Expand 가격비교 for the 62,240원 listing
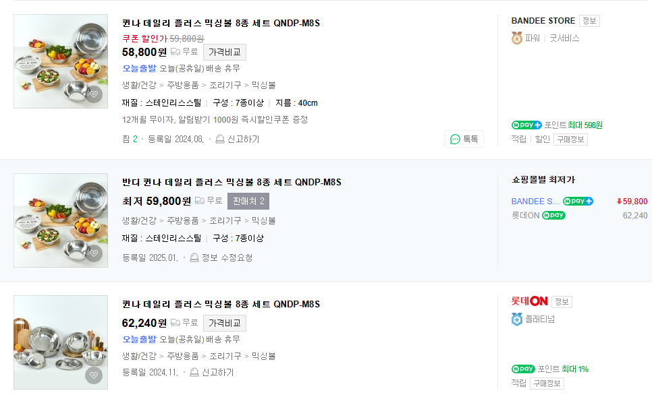The height and width of the screenshot is (397, 652). coord(225,323)
